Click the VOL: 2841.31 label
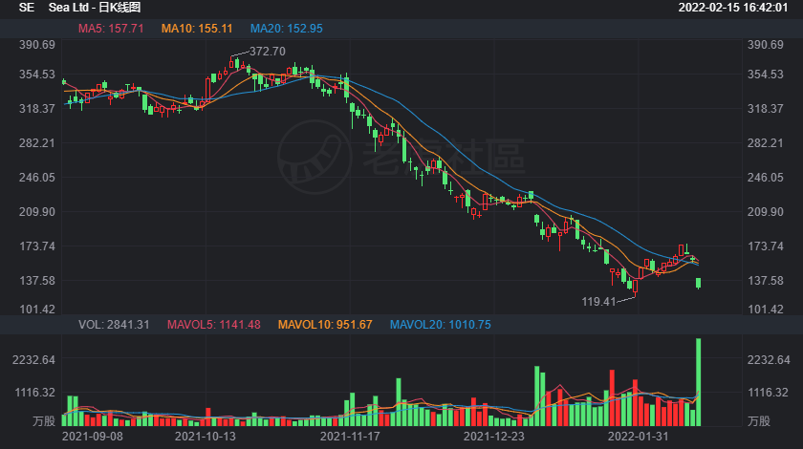Image resolution: width=803 pixels, height=449 pixels. (x=114, y=325)
